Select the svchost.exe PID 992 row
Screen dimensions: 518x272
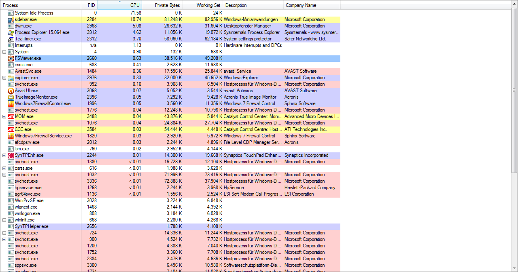[170, 84]
